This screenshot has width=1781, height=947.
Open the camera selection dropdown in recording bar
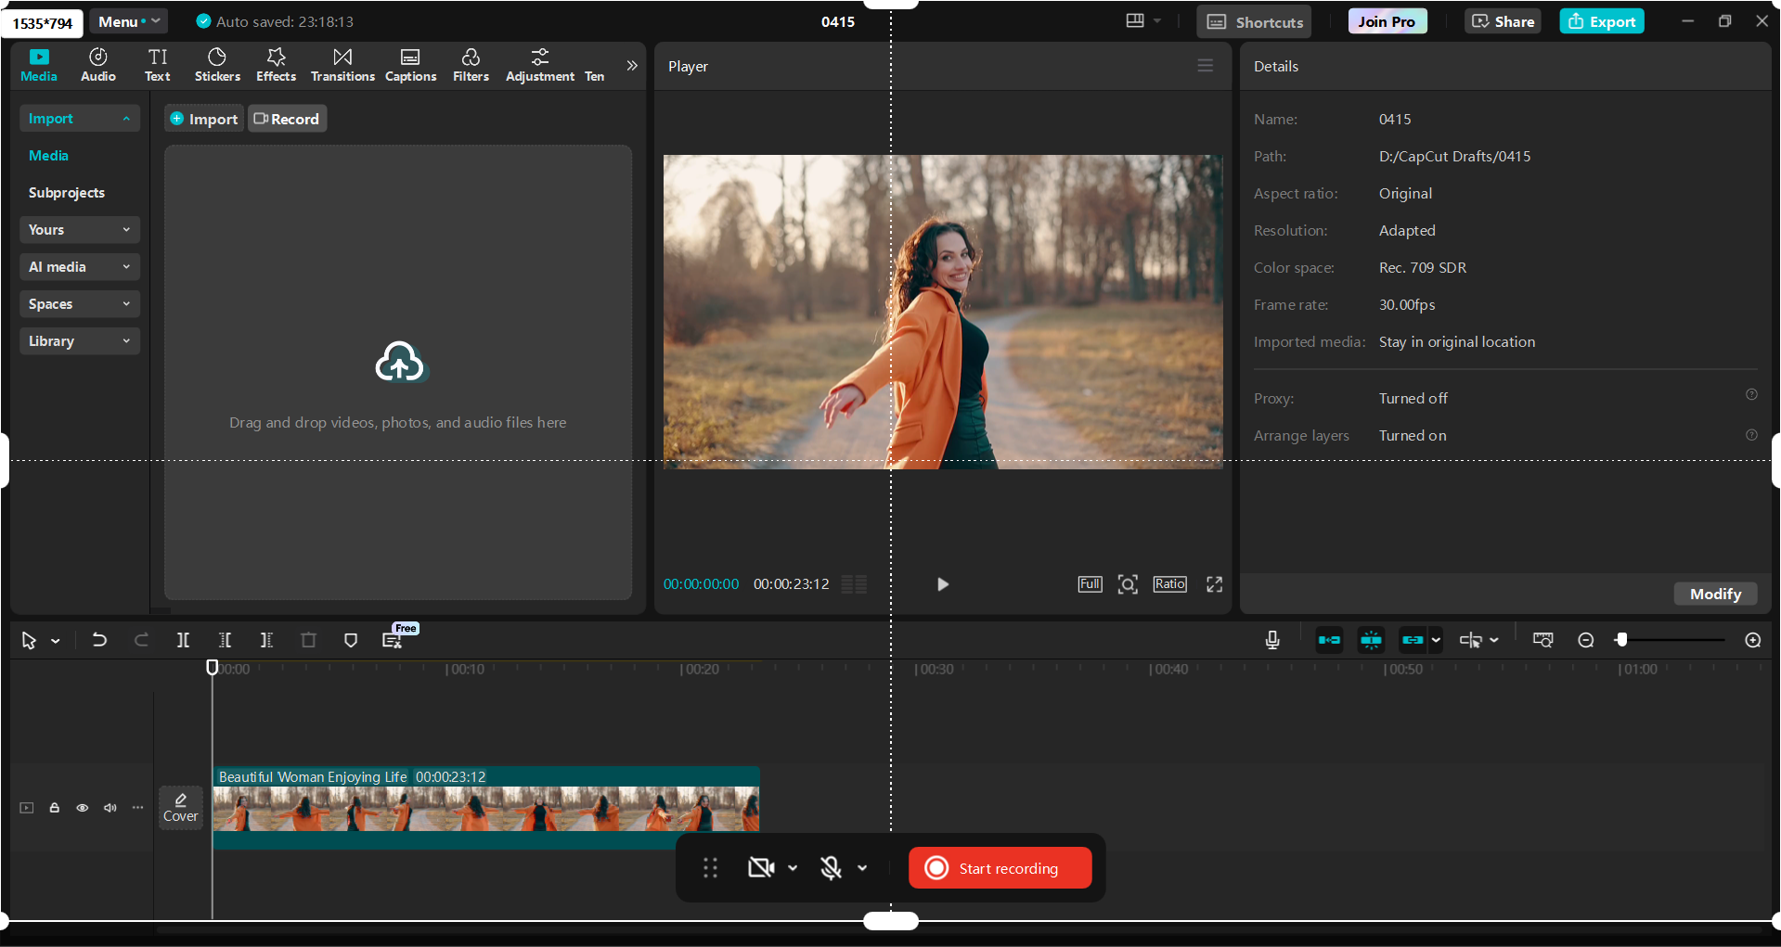pyautogui.click(x=794, y=867)
